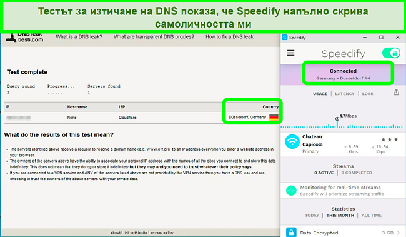Image resolution: width=406 pixels, height=237 pixels.
Task: Switch to the LATENCY tab
Action: tap(345, 94)
